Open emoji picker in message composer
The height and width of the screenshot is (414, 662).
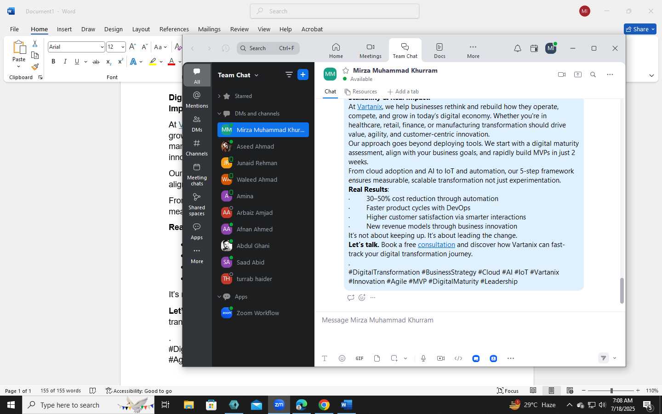coord(342,358)
